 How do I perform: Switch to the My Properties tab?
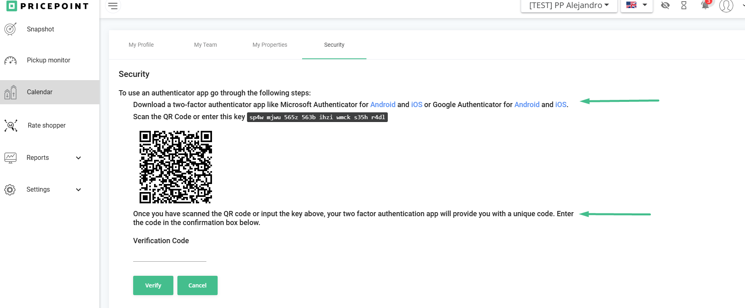click(270, 45)
